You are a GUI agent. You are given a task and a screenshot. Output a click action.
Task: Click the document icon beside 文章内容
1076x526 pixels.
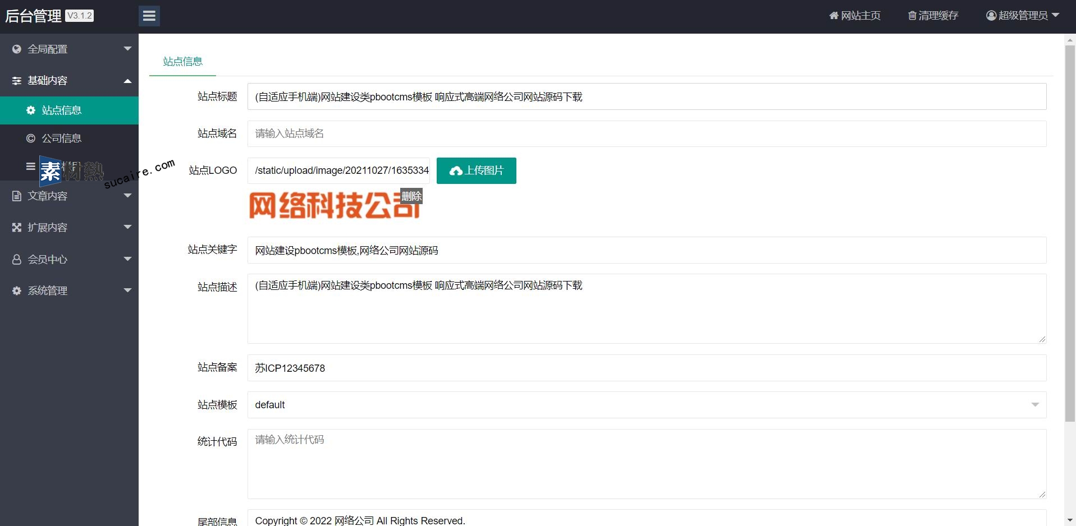pyautogui.click(x=17, y=196)
